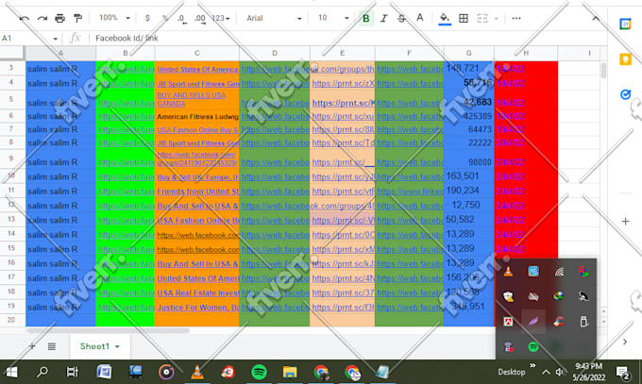
Task: Open the Calendar side panel
Action: 625,25
